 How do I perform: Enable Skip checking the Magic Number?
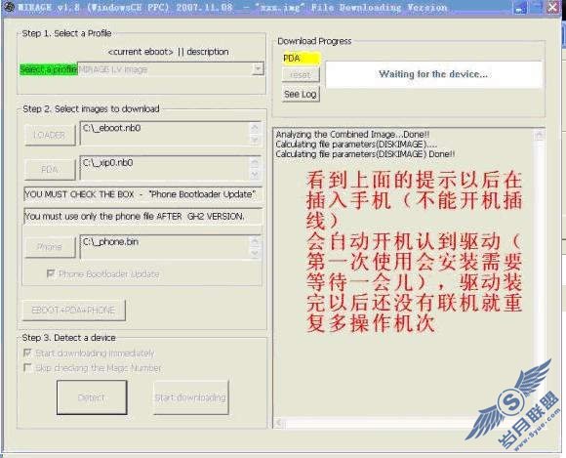(27, 367)
